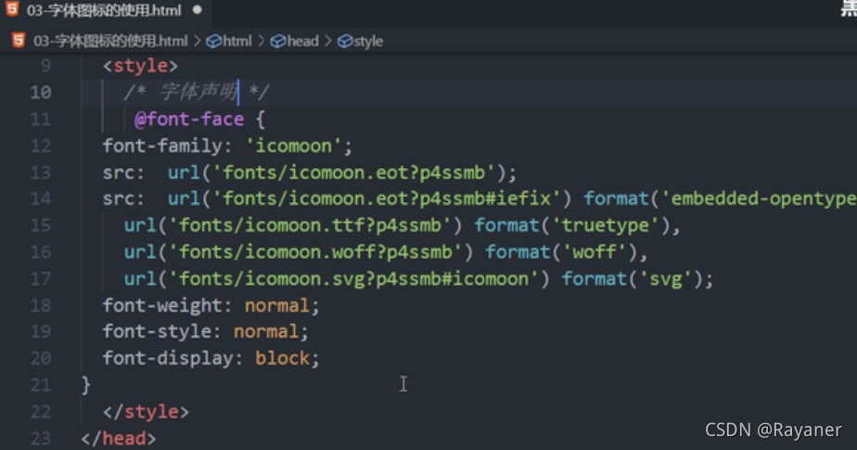Open the style breadcrumb segment
Viewport: 857px width, 450px height.
pos(368,41)
